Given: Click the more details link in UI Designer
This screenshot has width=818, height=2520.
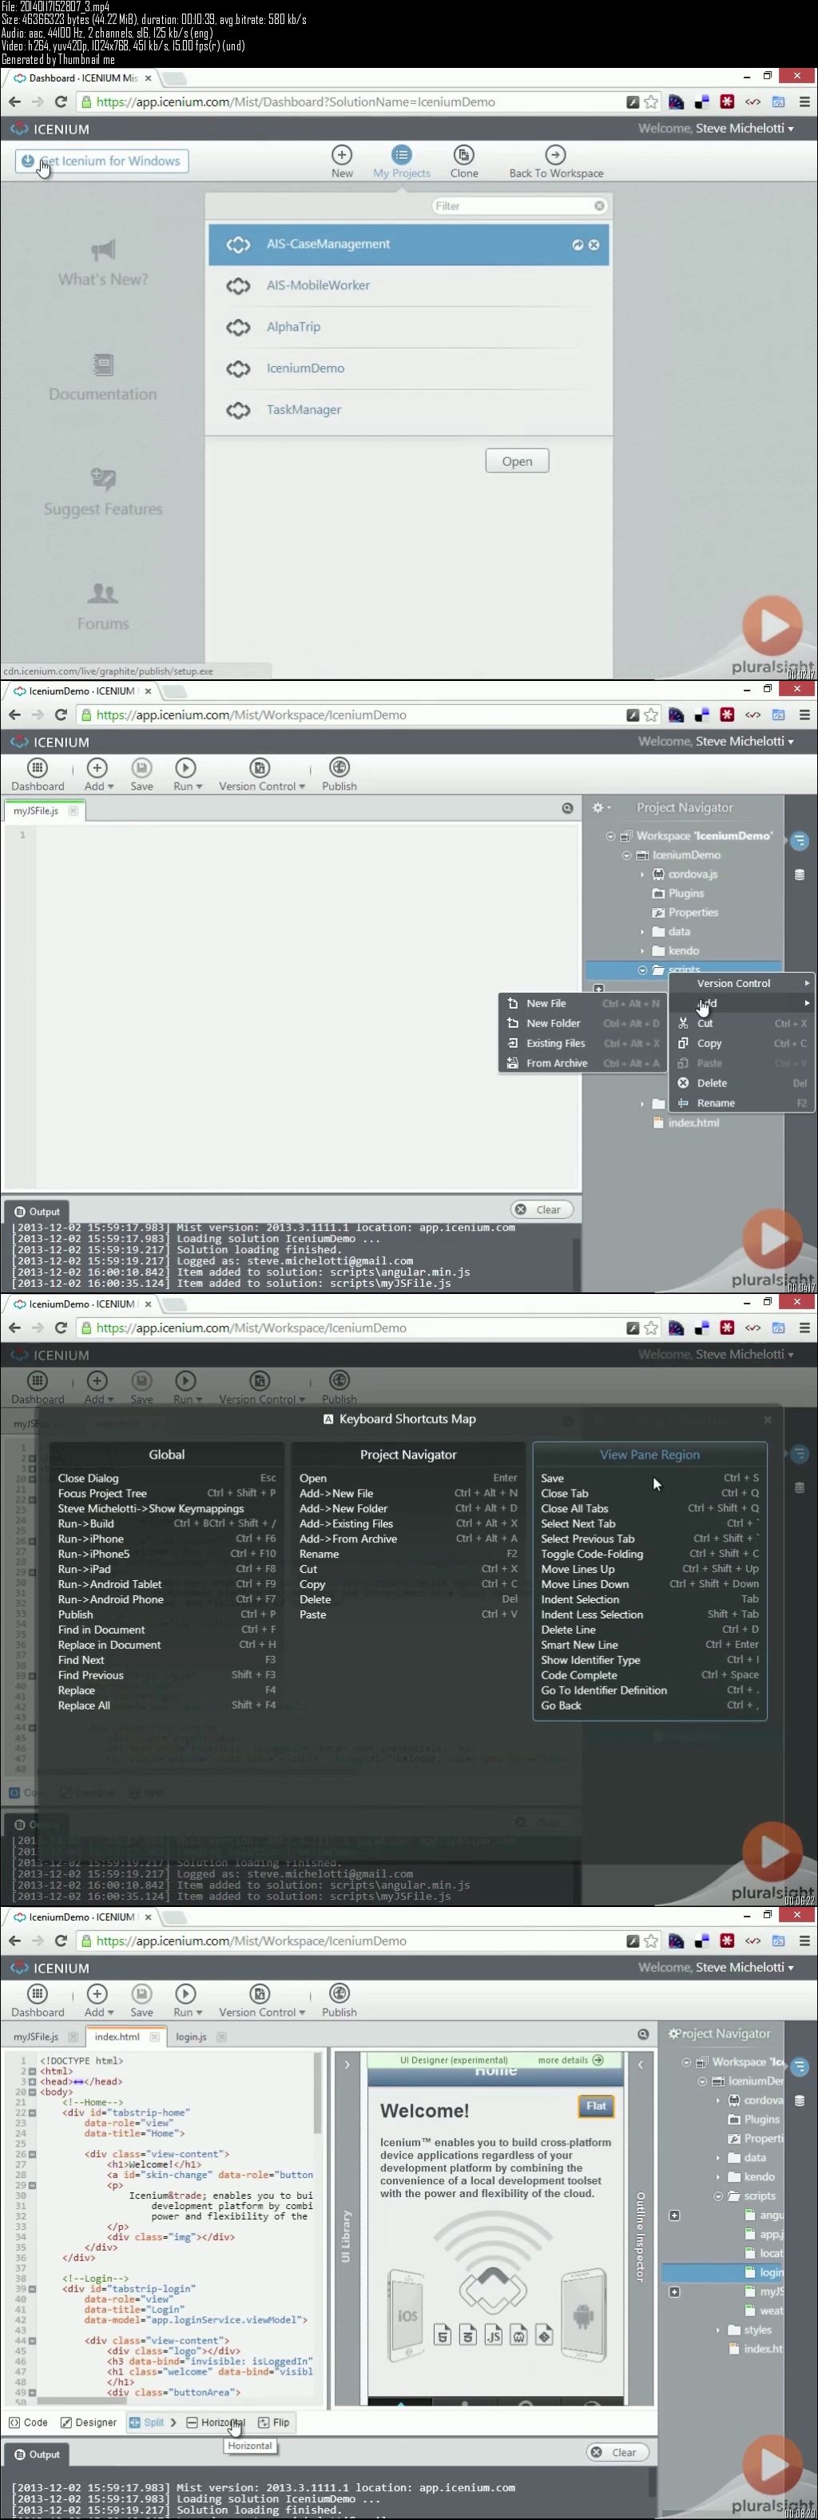Looking at the screenshot, I should click(x=570, y=2060).
